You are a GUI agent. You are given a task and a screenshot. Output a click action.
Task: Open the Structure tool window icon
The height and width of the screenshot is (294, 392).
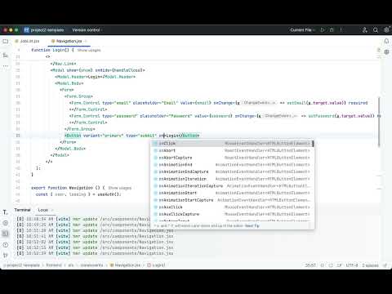coord(6,56)
